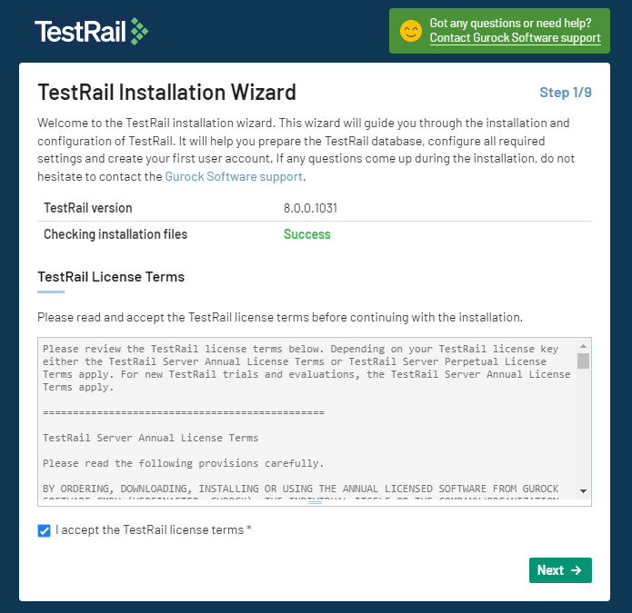This screenshot has height=613, width=632.
Task: Toggle the accept license terms checkbox
Action: [x=44, y=530]
